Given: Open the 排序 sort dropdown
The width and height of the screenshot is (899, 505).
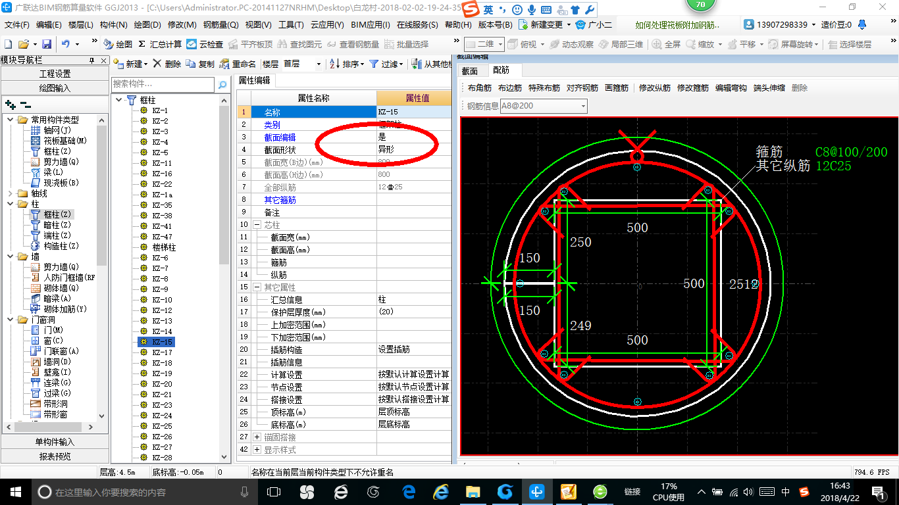Looking at the screenshot, I should point(346,64).
